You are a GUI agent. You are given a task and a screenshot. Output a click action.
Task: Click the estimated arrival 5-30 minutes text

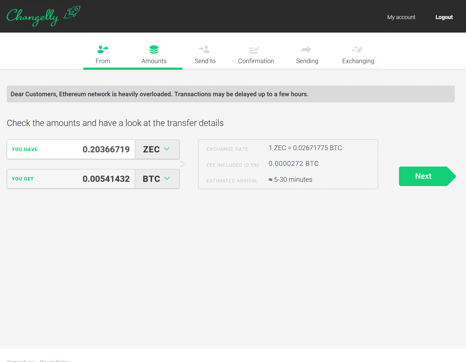[290, 180]
